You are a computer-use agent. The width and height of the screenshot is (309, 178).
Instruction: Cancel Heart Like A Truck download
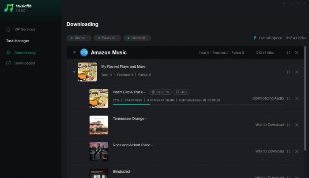pyautogui.click(x=297, y=98)
